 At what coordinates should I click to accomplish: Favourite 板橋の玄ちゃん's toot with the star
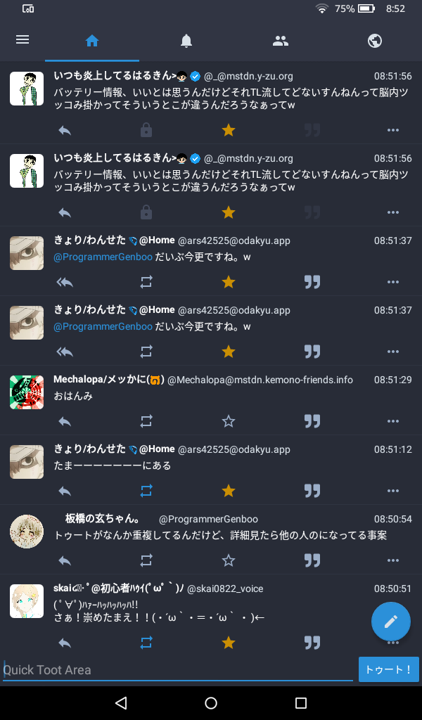228,560
